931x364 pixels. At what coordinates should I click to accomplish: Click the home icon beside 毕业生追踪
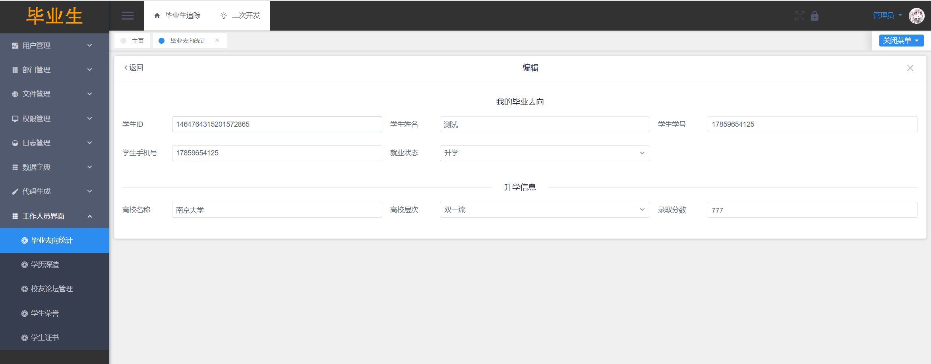click(157, 16)
